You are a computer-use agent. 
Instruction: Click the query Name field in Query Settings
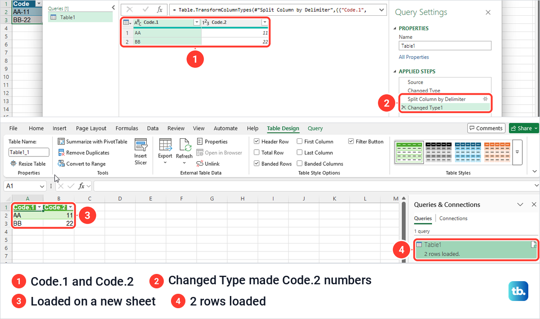pos(445,46)
